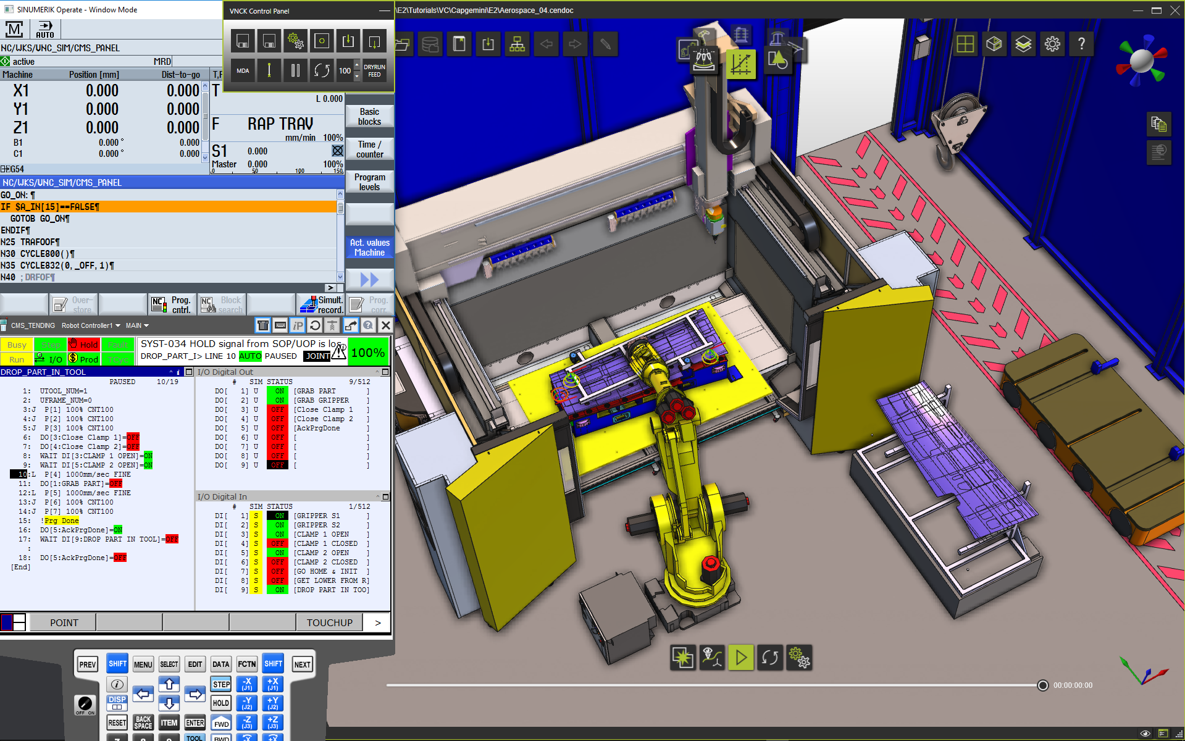Maximize the I/O Digital Out pane
The height and width of the screenshot is (741, 1185).
click(x=385, y=372)
